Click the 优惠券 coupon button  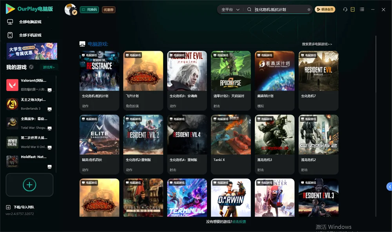click(109, 9)
